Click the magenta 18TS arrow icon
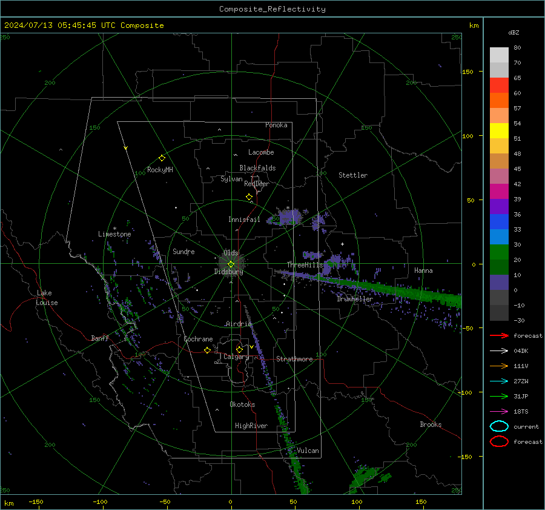Viewport: 545px width, 510px height. point(499,412)
